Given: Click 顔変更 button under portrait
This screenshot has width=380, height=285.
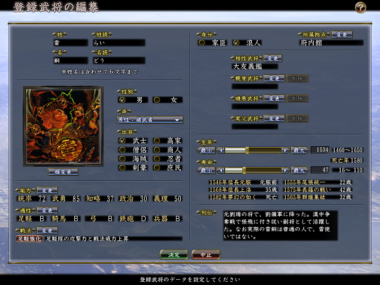Looking at the screenshot, I should click(63, 172).
